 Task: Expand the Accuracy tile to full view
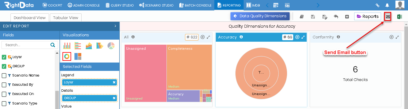tap(303, 37)
